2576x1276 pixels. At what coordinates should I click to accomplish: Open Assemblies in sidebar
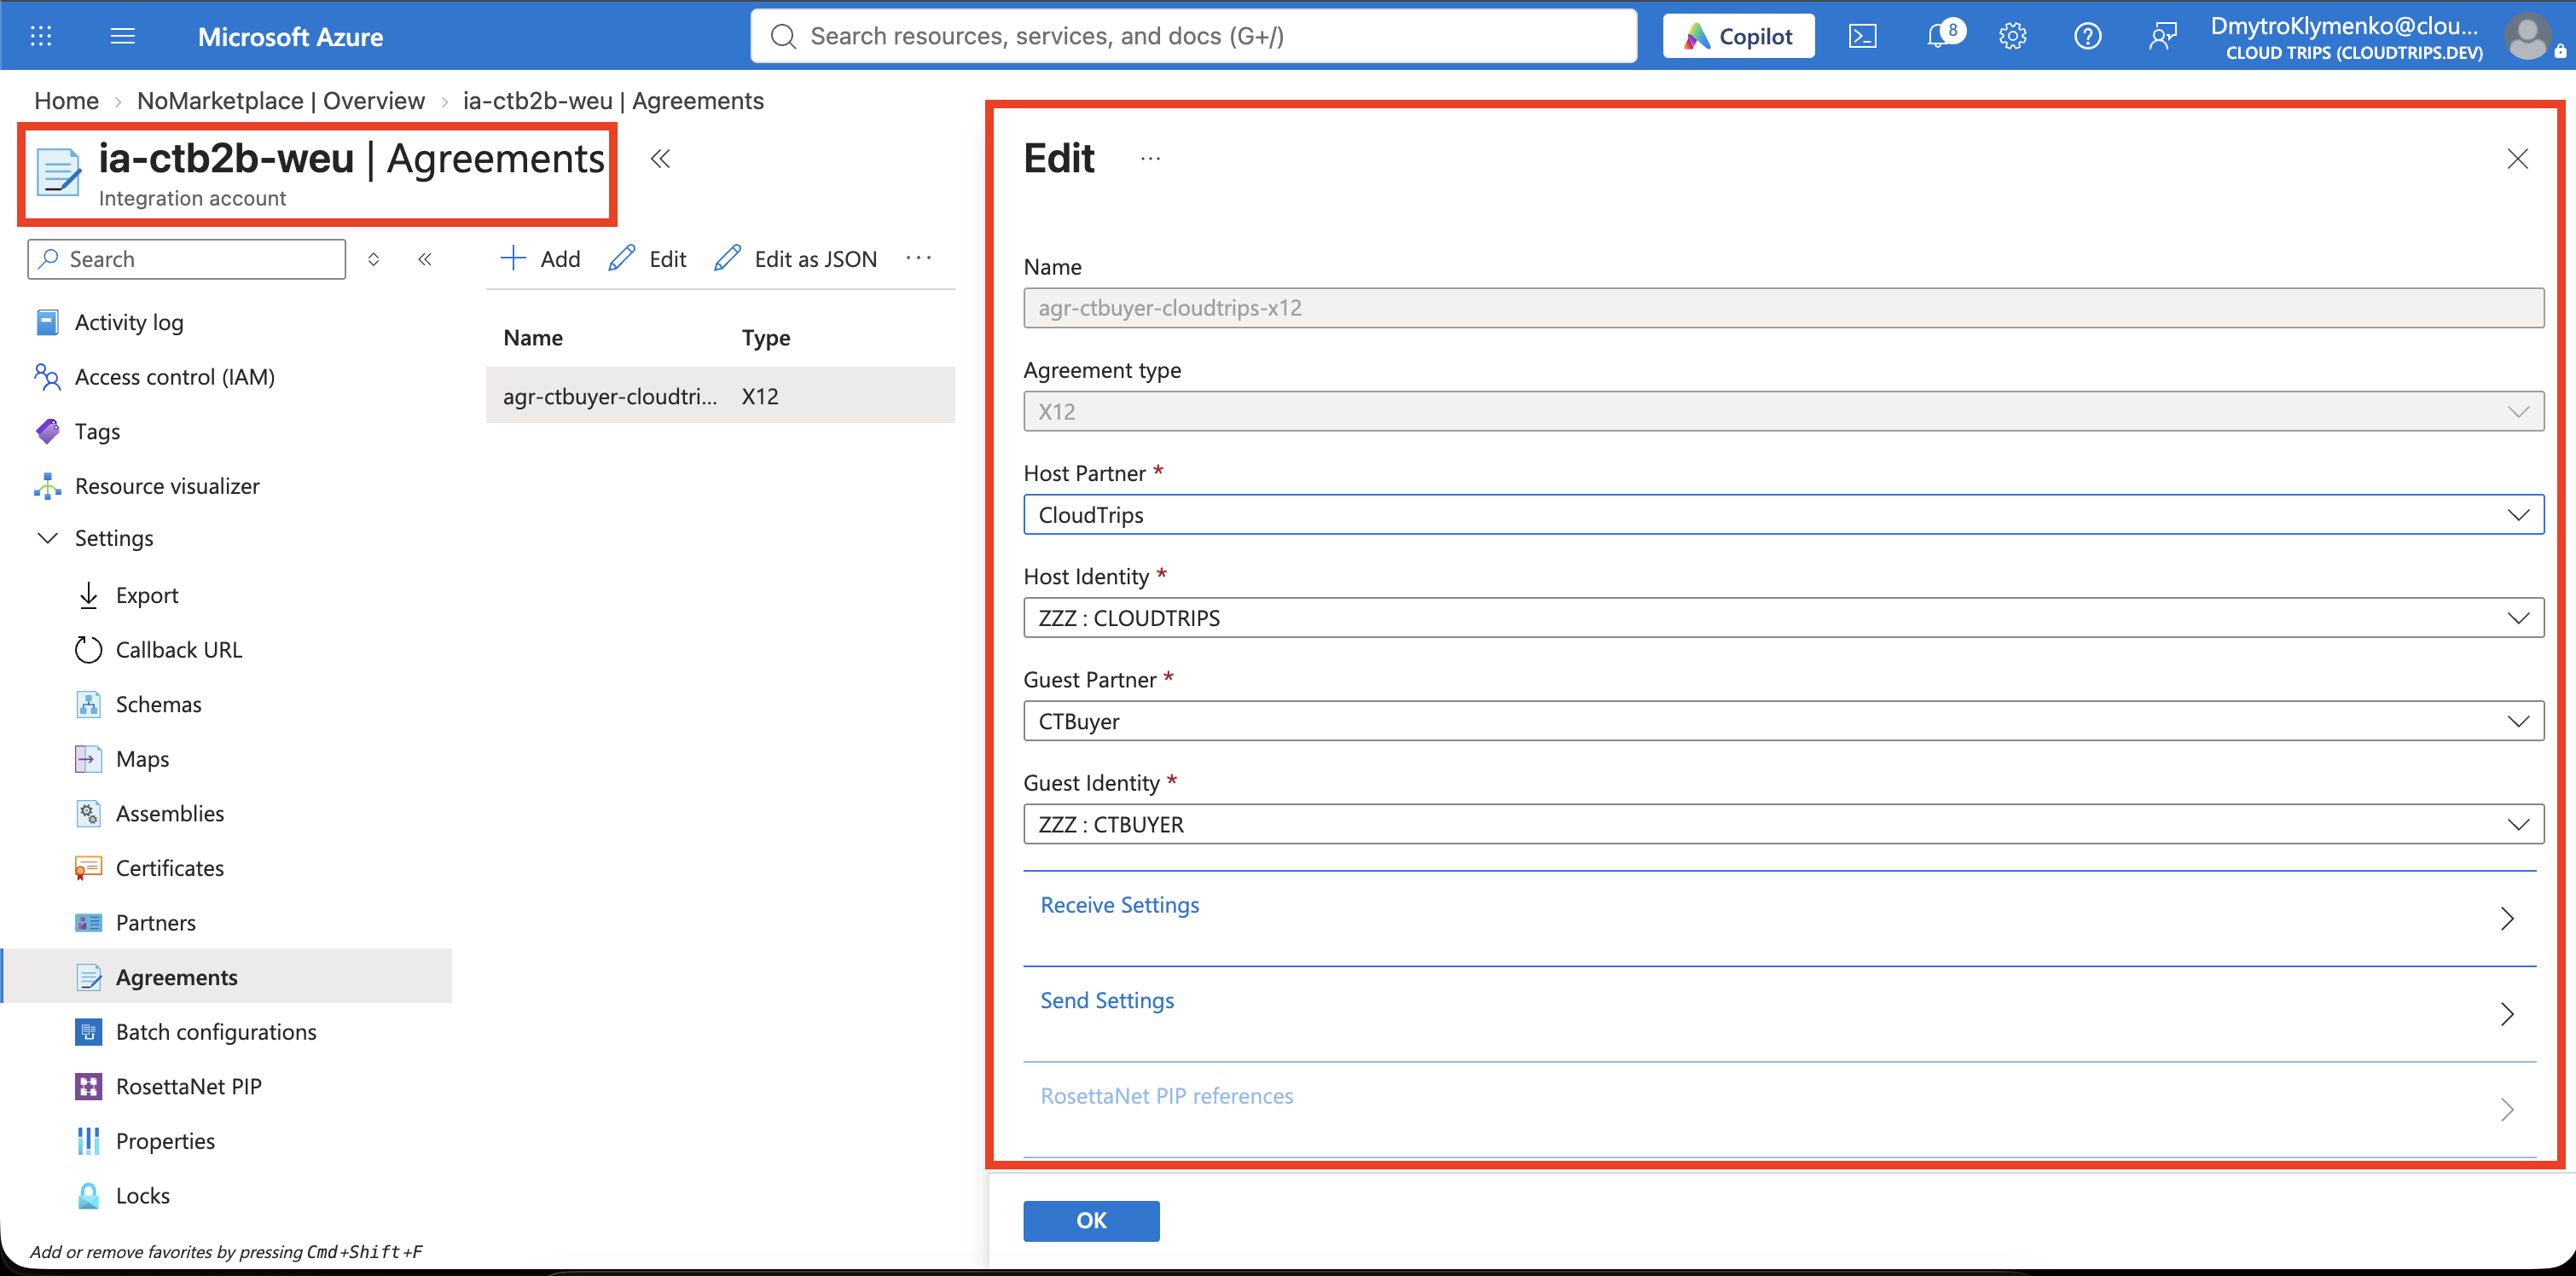pyautogui.click(x=169, y=813)
